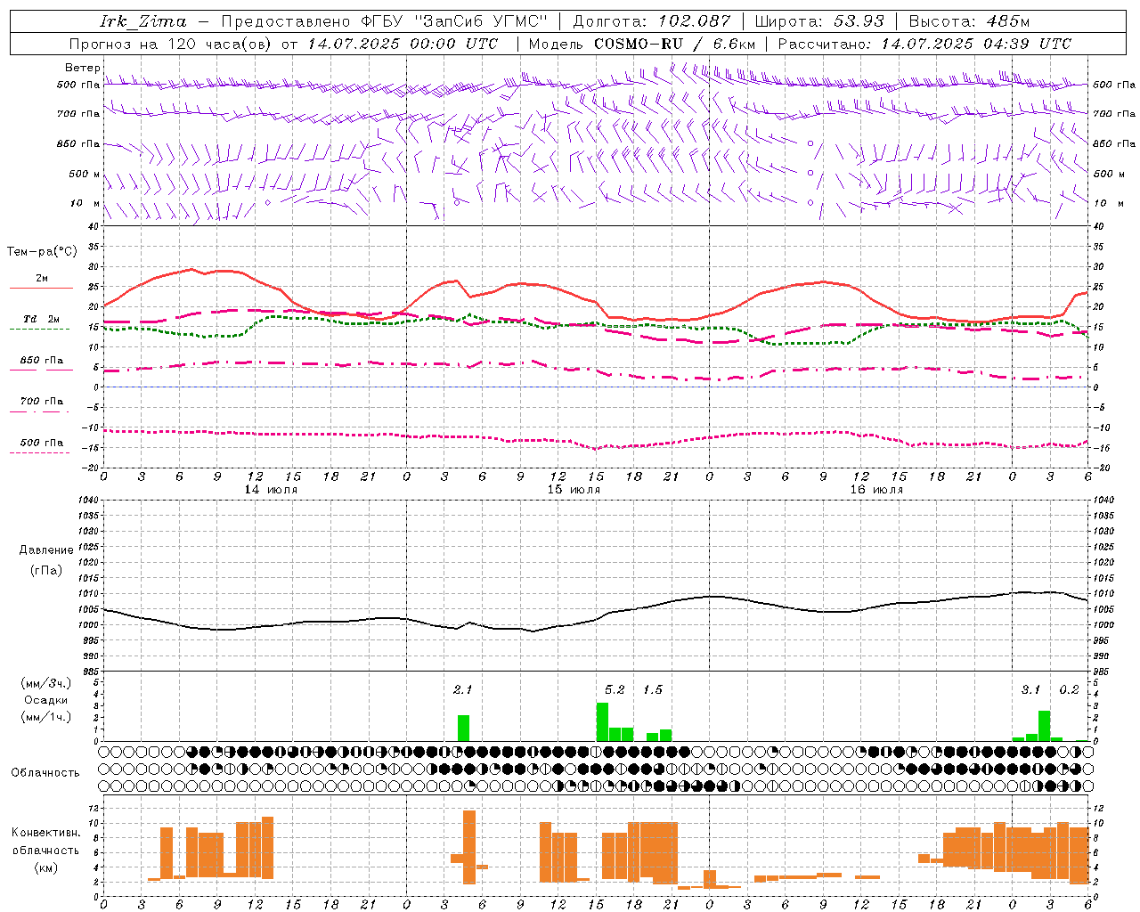Click the station name "Irk_Zima" in header
This screenshot has width=1140, height=912.
143,21
